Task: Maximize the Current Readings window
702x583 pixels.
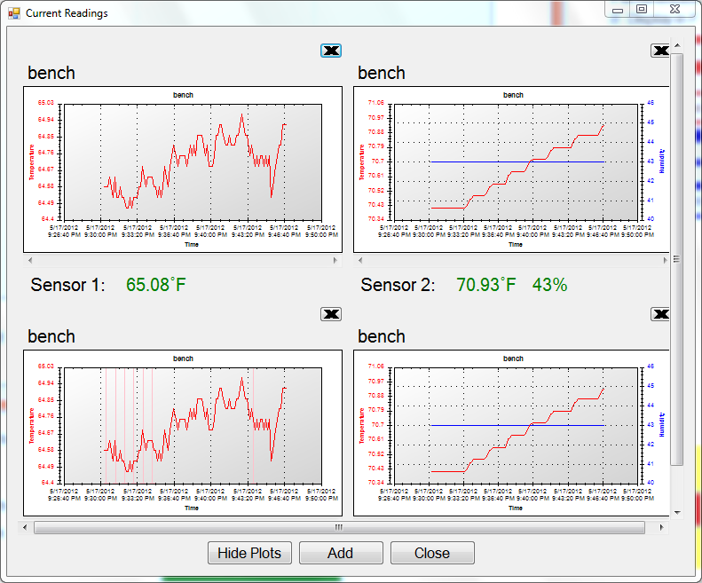Action: (642, 10)
